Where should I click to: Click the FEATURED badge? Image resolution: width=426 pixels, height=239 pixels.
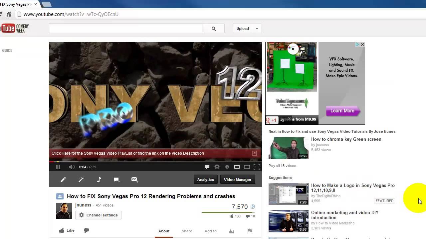coord(384,201)
